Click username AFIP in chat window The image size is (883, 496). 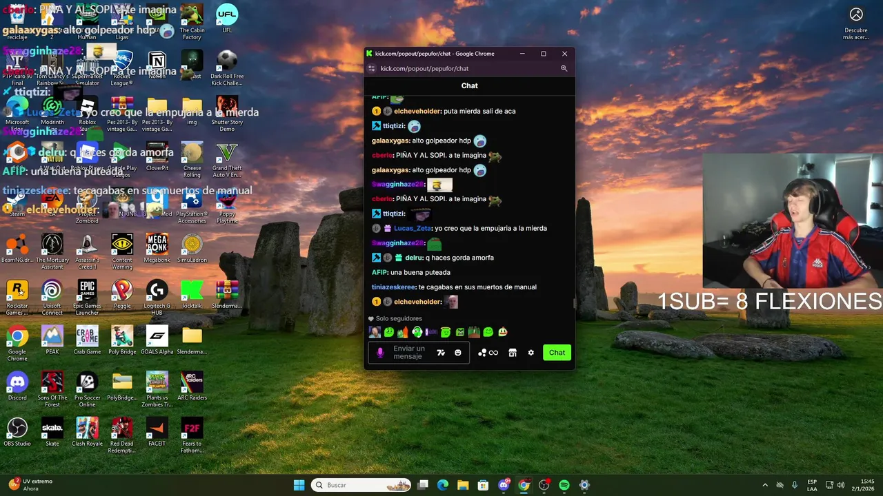pyautogui.click(x=379, y=272)
